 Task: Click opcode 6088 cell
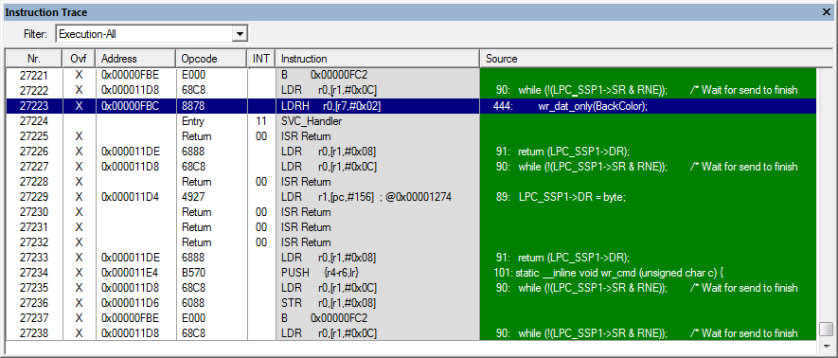[193, 303]
